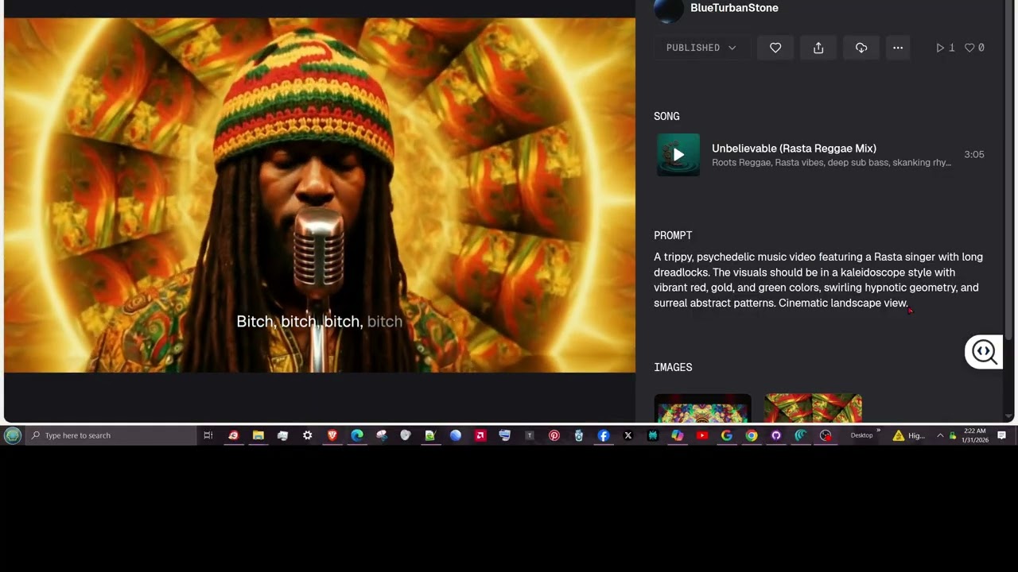Image resolution: width=1018 pixels, height=572 pixels.
Task: Open the AMD software taskbar icon
Action: pyautogui.click(x=480, y=435)
